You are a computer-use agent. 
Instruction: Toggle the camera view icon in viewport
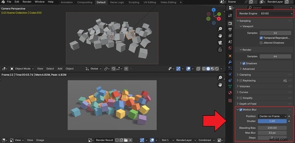point(220,43)
